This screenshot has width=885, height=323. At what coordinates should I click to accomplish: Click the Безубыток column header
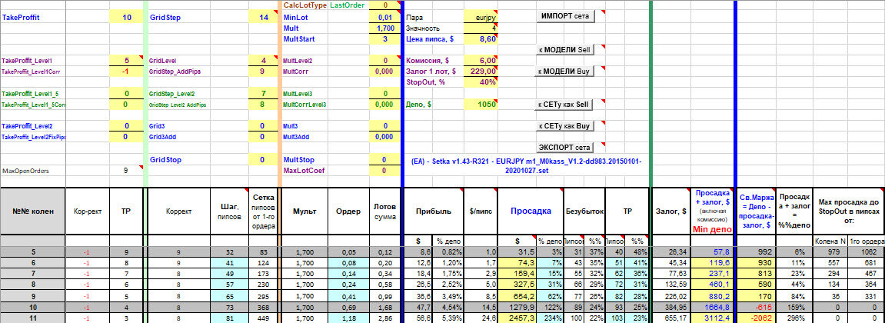point(584,211)
